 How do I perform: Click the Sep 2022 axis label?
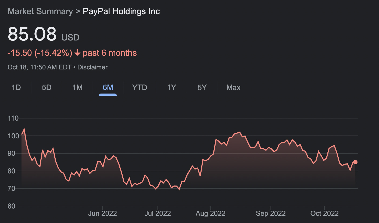click(270, 213)
